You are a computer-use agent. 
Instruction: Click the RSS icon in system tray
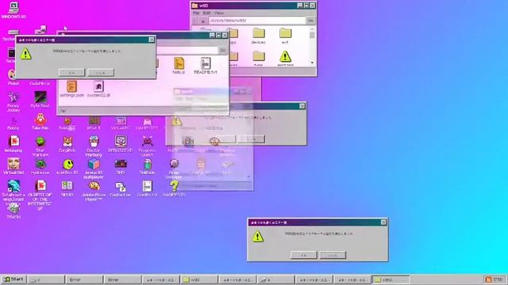click(x=489, y=279)
